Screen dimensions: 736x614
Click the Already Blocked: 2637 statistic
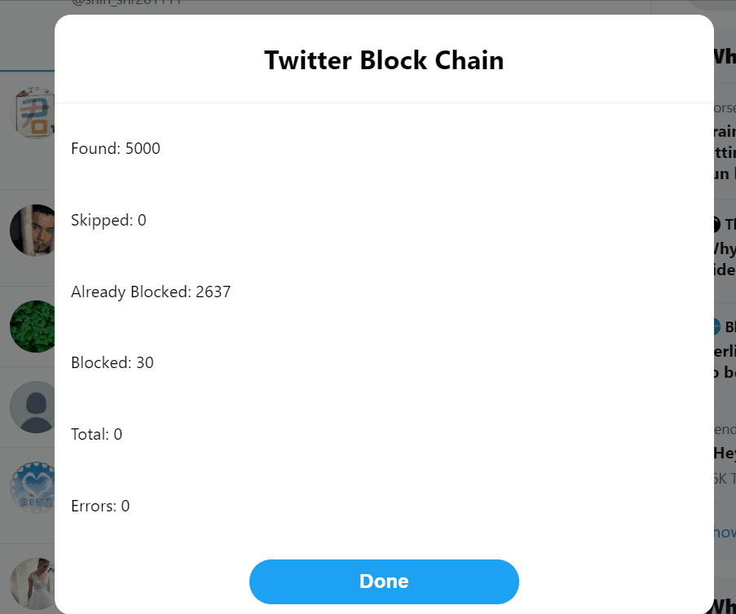[x=151, y=292]
